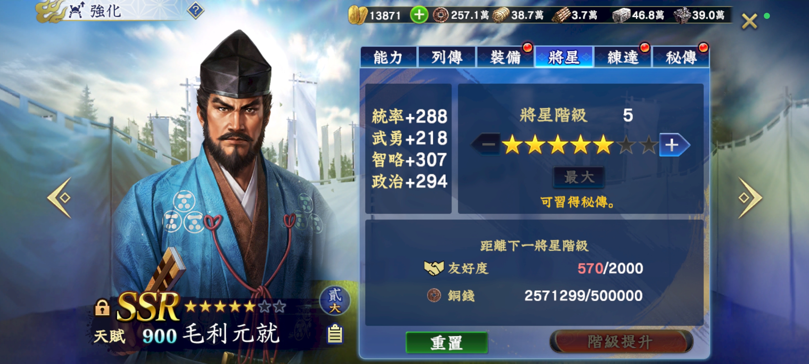Close the screen with yellow X
Viewport: 809px width, 364px height.
pos(749,22)
